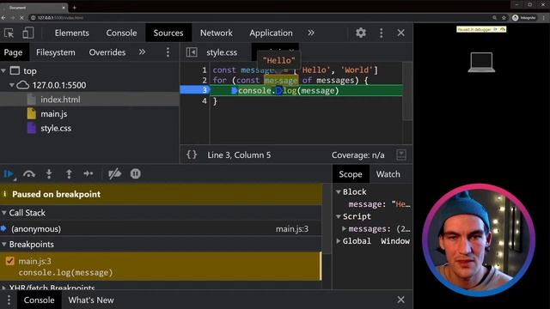Open the Incognito profile indicator
Viewport: 550px width, 309px height.
tap(524, 17)
